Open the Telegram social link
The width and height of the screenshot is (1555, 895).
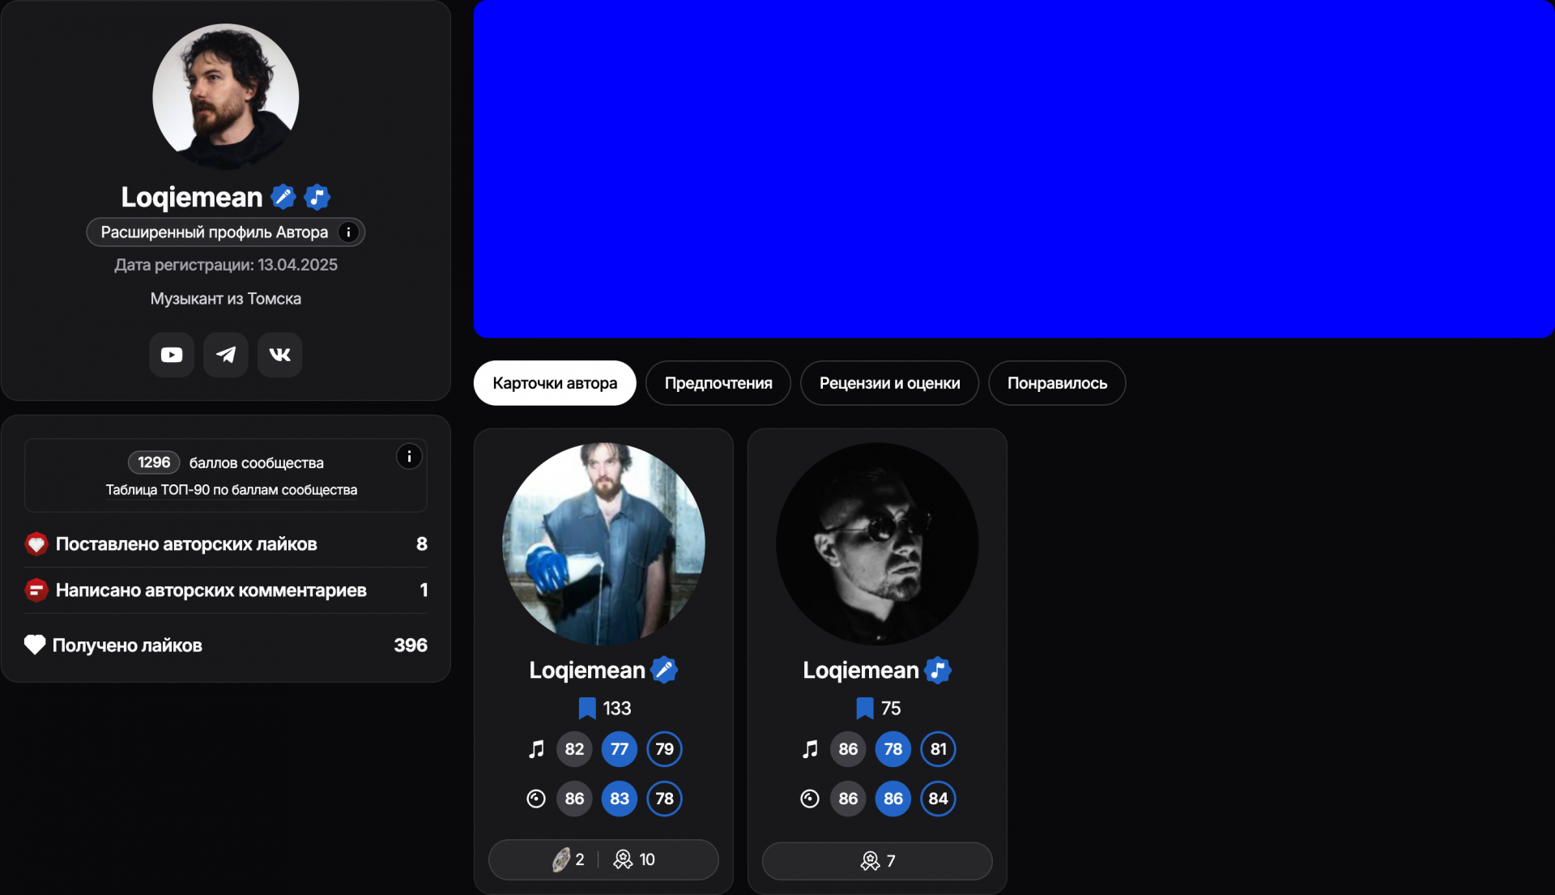coord(225,355)
